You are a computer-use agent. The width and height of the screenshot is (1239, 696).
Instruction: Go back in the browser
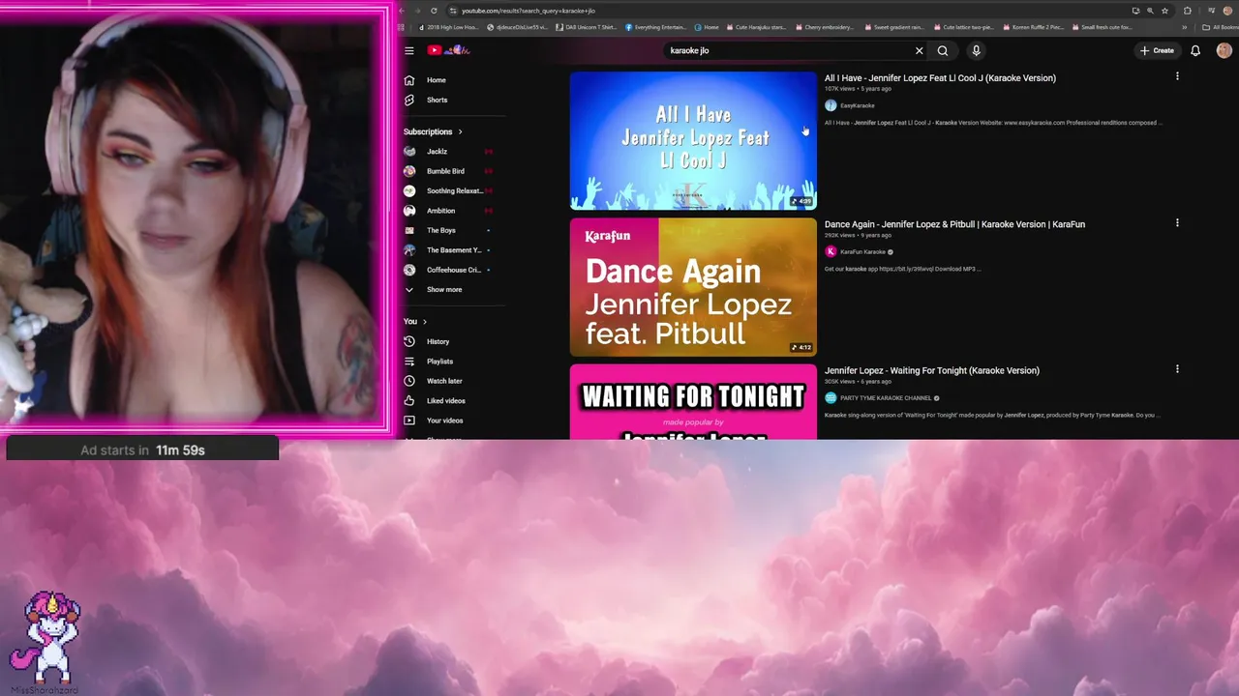403,11
